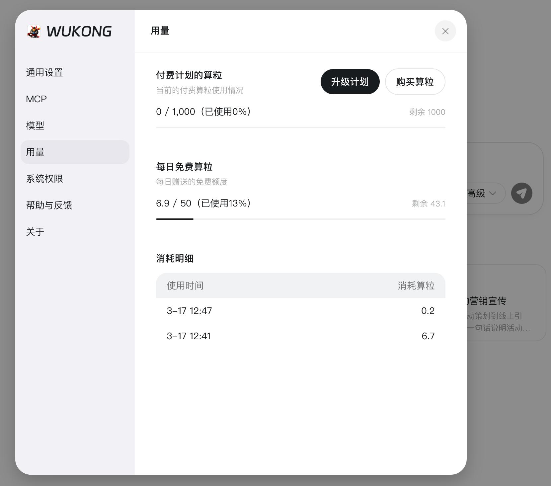The width and height of the screenshot is (551, 486).
Task: Open the 系统权限 settings section
Action: 44,179
